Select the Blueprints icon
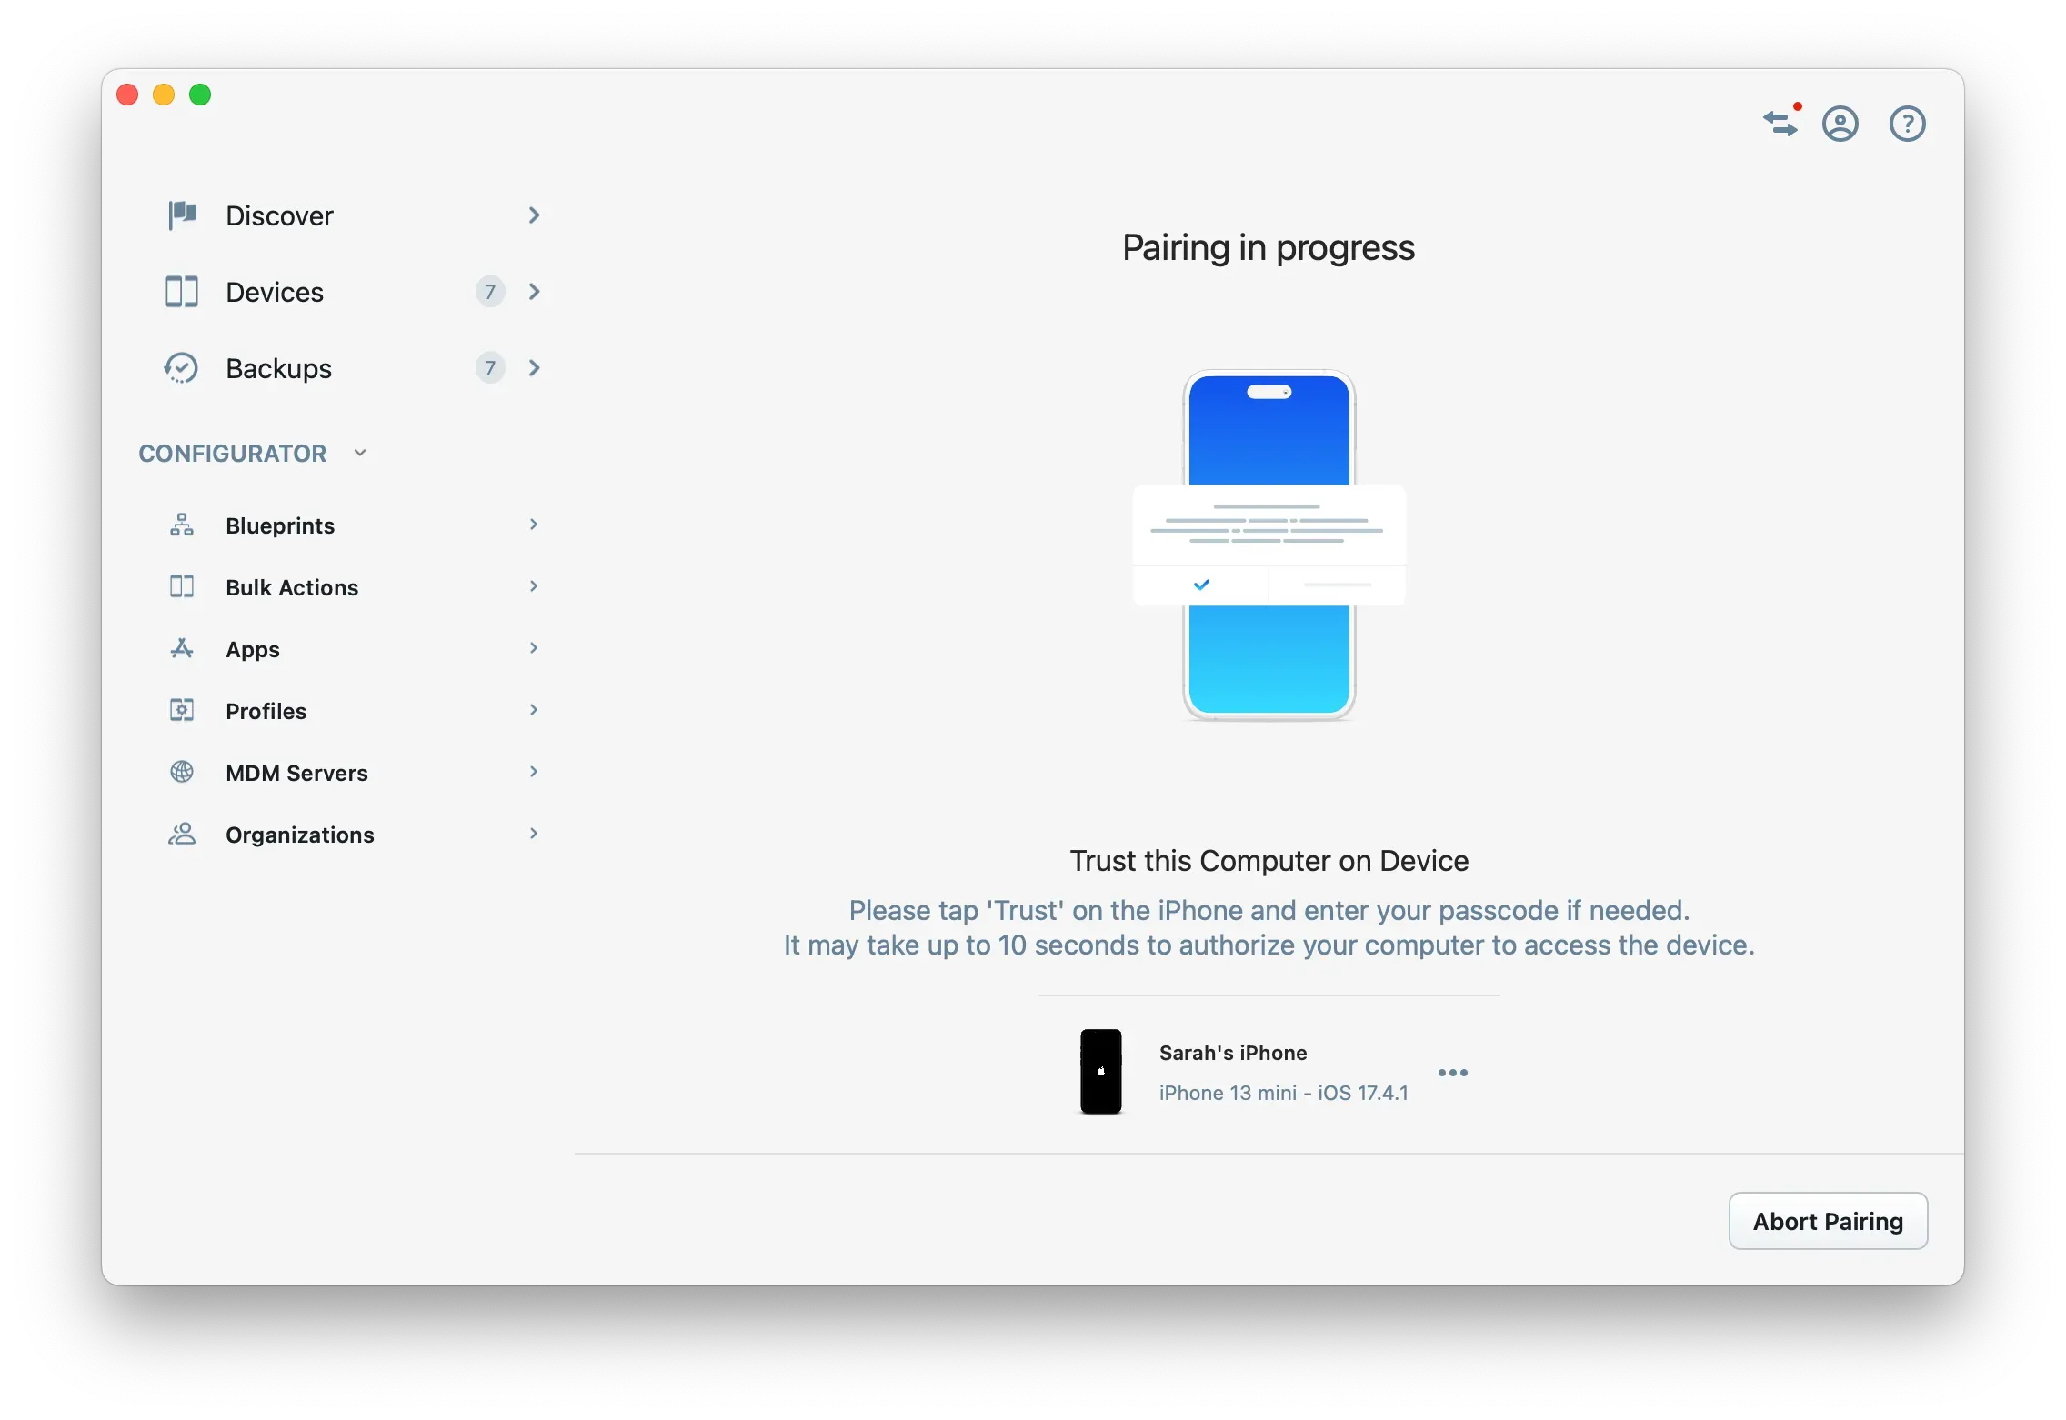This screenshot has width=2066, height=1420. click(x=182, y=525)
